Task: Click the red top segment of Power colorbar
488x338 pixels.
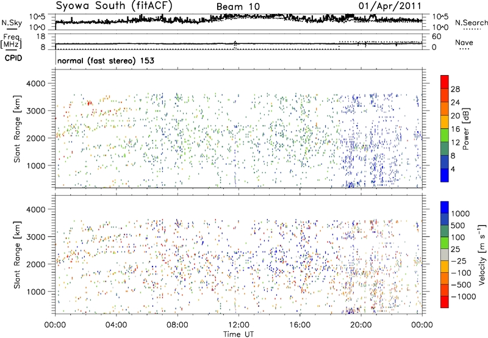Action: pos(445,82)
